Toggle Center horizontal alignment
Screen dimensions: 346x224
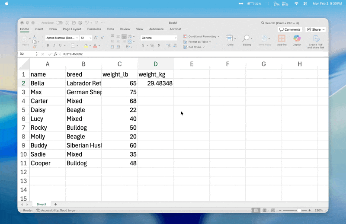tap(118, 42)
